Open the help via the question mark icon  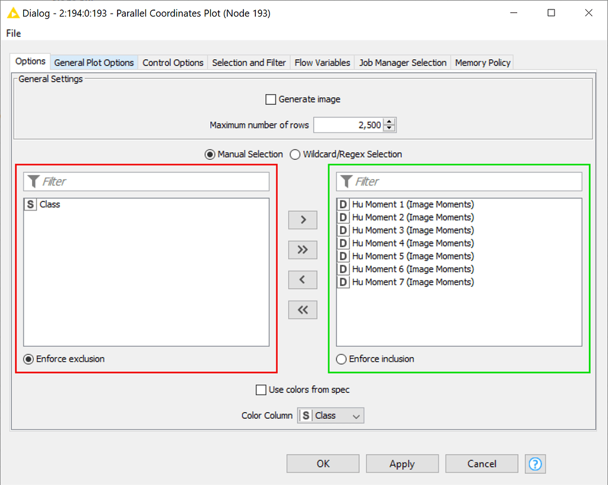[x=535, y=464]
